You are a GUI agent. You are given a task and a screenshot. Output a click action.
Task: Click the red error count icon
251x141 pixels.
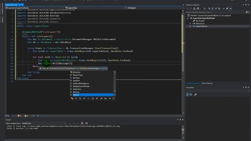pyautogui.click(x=18, y=116)
